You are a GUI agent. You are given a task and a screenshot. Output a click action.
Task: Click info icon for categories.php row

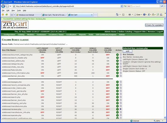(x=121, y=64)
